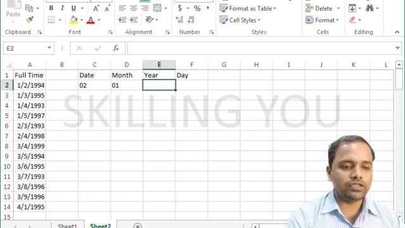Click the Insert Function fx icon

point(116,48)
